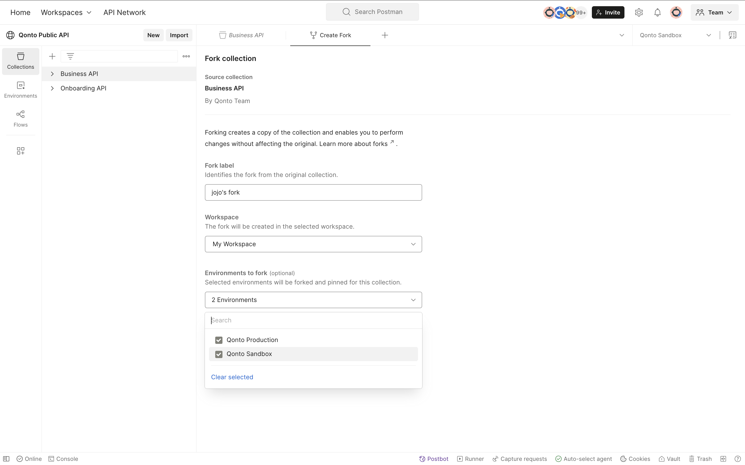Click the environments Search field
Image resolution: width=745 pixels, height=465 pixels.
pyautogui.click(x=313, y=320)
